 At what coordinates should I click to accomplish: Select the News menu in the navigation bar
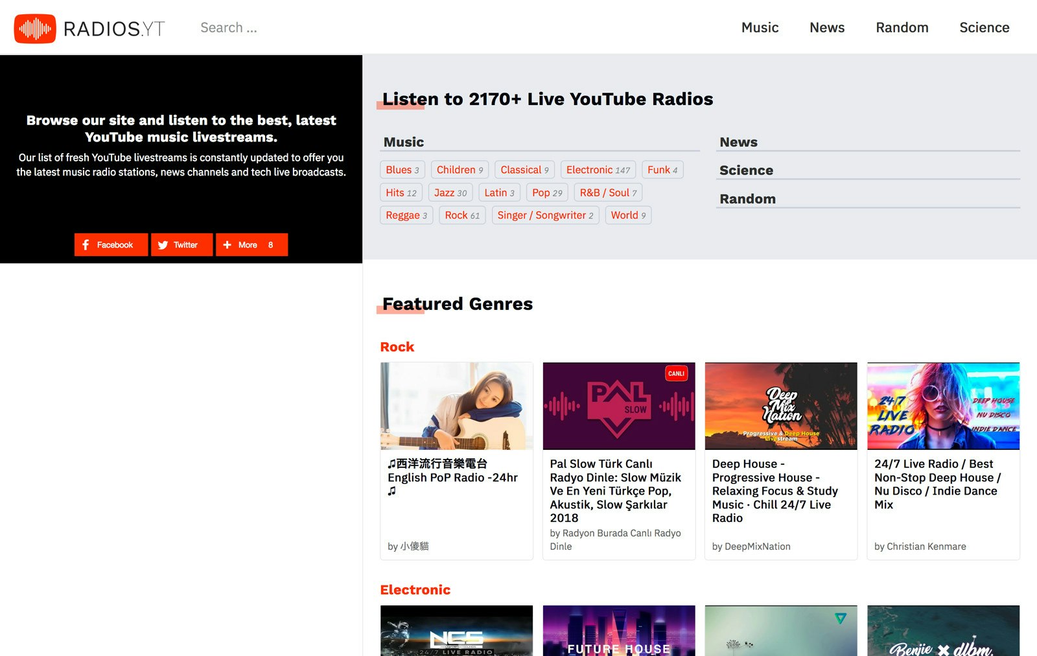click(826, 27)
